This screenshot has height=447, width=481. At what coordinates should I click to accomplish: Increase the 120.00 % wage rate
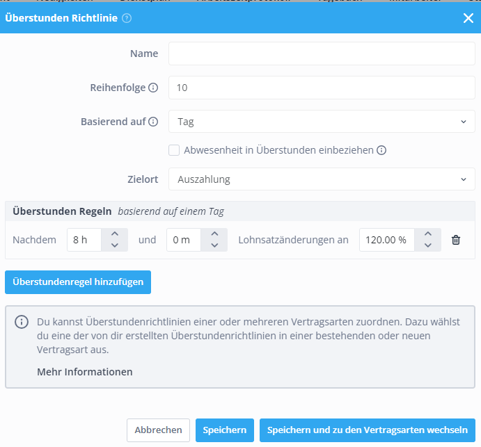[x=428, y=234]
